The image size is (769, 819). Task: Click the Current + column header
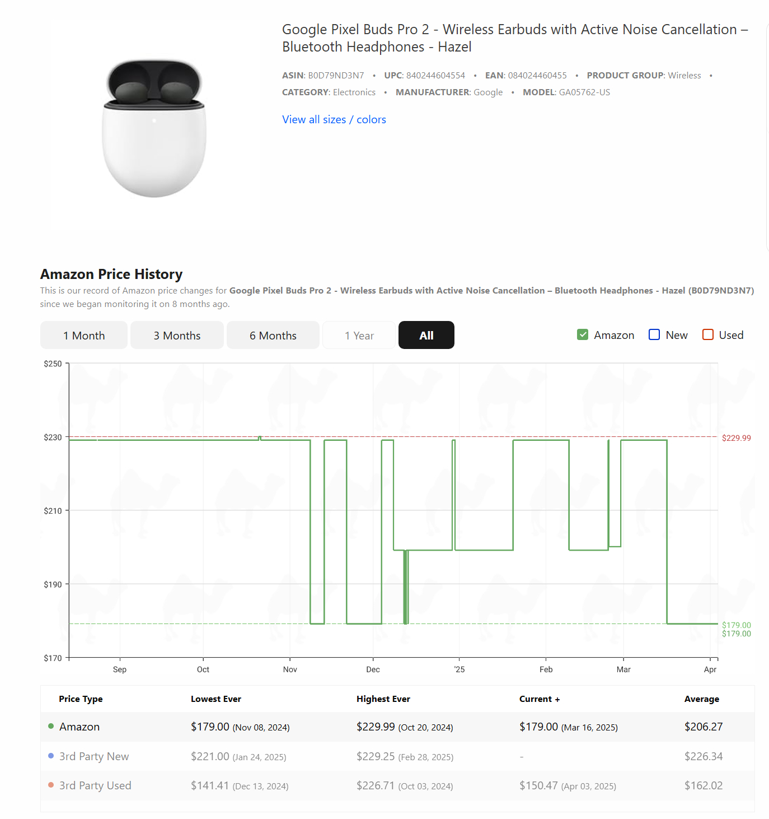click(x=540, y=699)
